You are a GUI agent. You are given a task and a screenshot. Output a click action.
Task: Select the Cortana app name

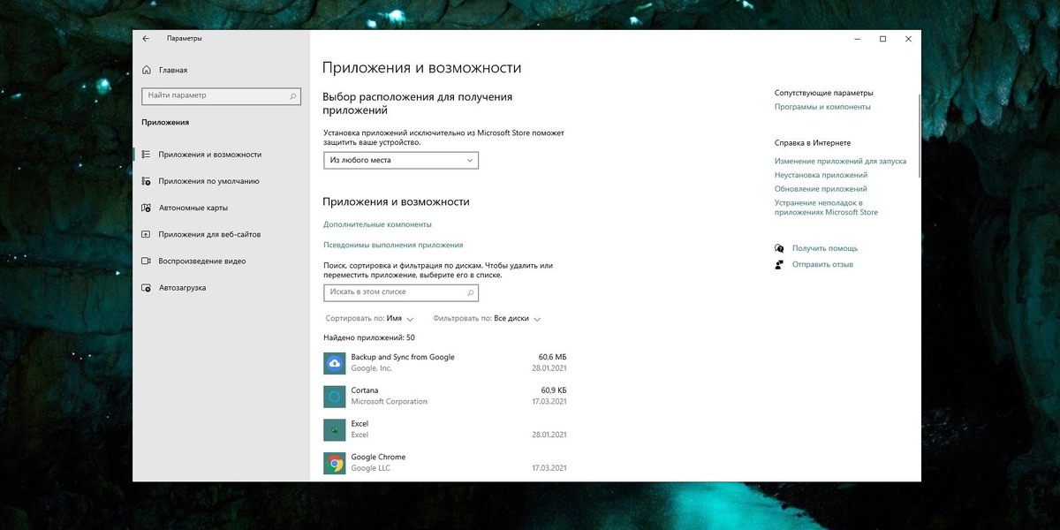365,390
